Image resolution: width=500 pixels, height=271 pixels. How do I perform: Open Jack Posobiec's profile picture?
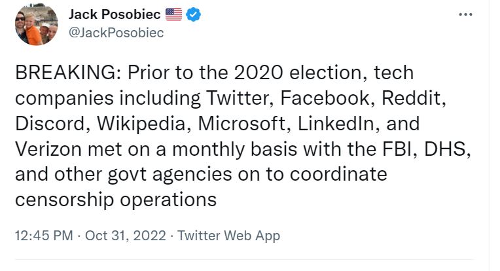click(x=37, y=24)
